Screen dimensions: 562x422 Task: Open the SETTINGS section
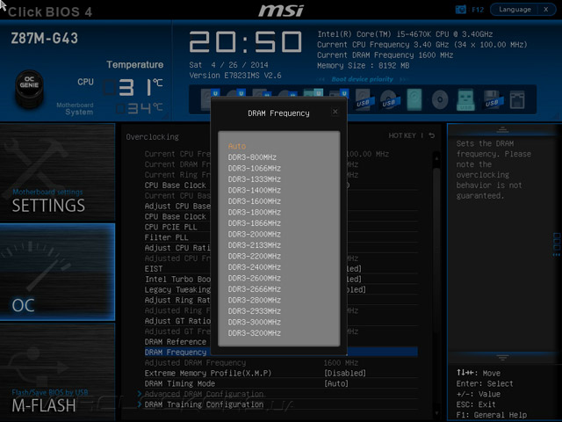[57, 172]
